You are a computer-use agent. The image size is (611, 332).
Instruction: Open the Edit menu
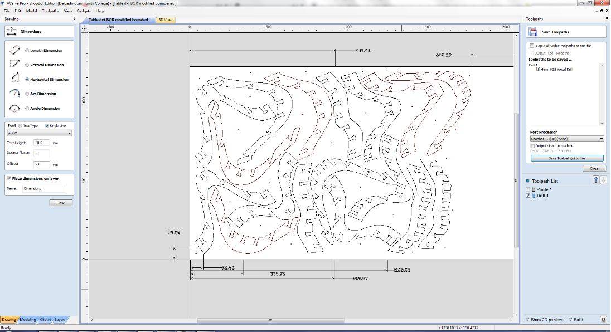point(18,11)
